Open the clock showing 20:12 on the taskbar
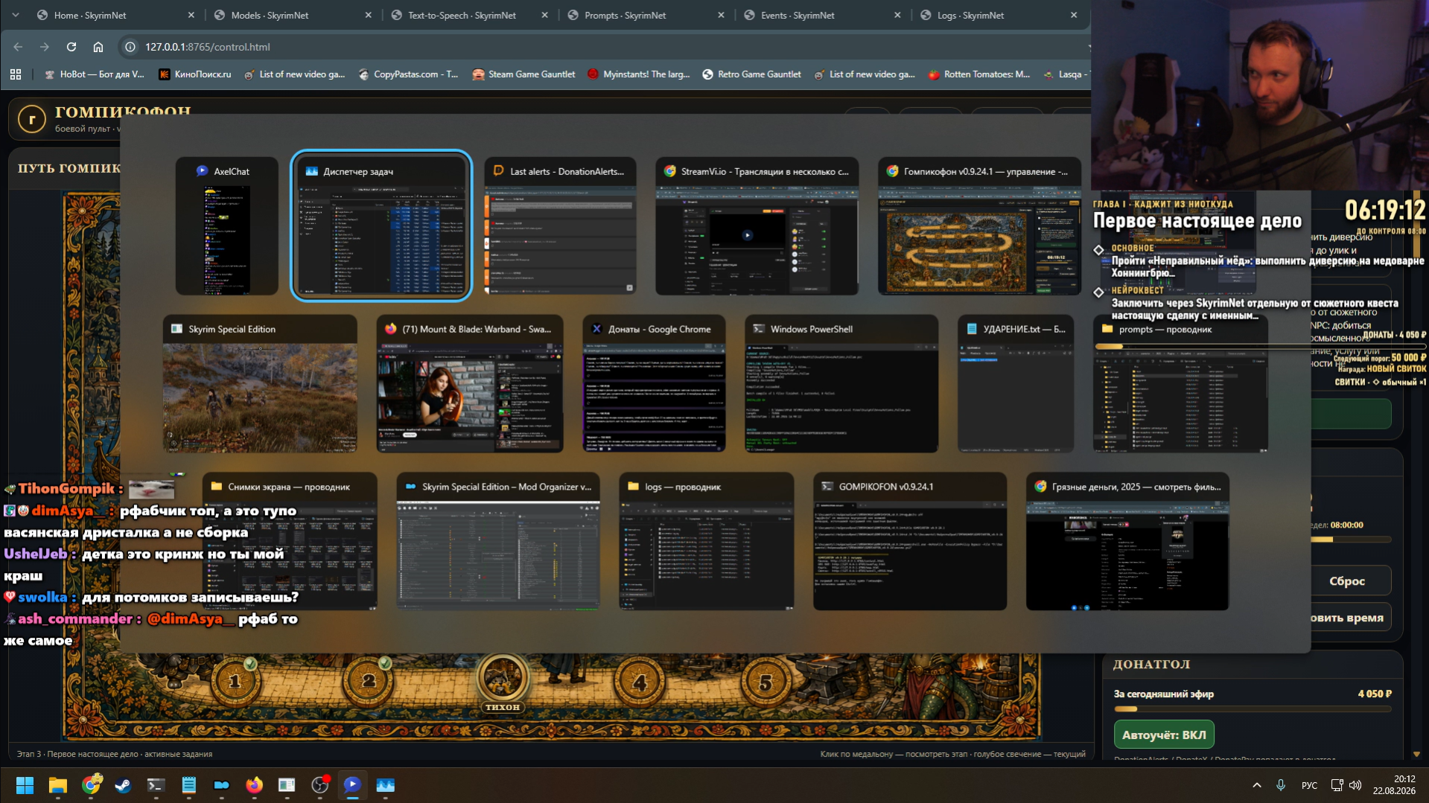 pos(1395,784)
